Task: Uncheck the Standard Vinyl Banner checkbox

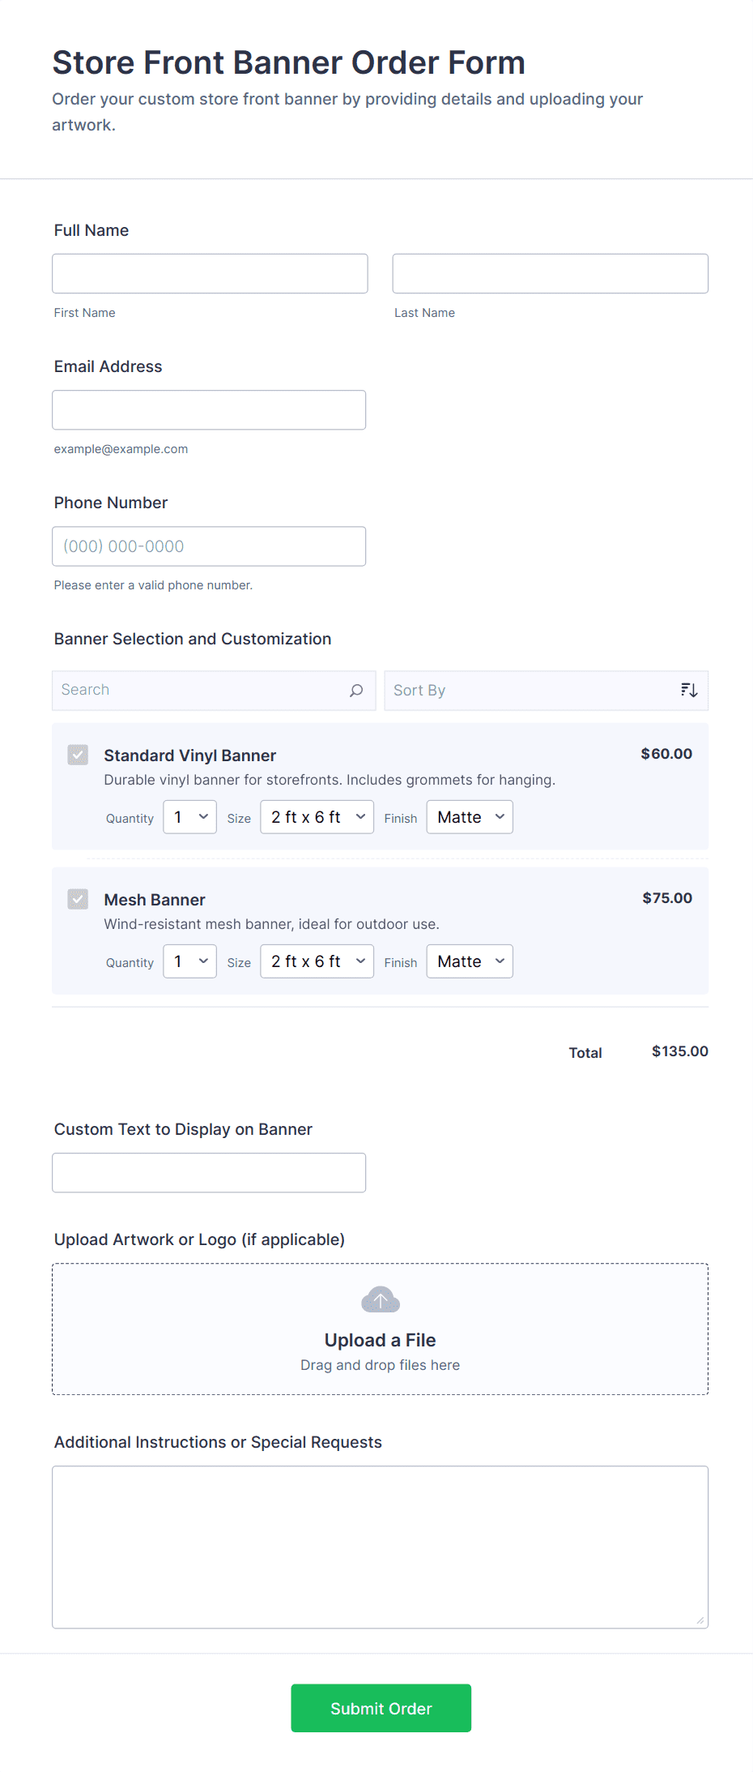Action: [77, 754]
